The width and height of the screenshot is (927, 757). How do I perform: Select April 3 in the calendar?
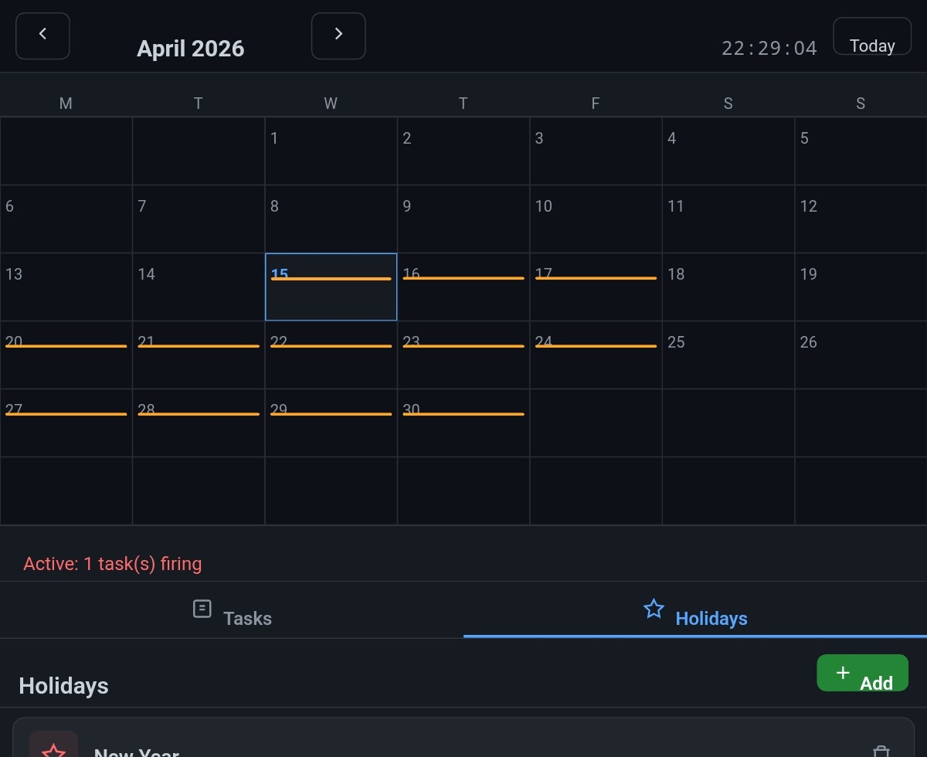(596, 151)
